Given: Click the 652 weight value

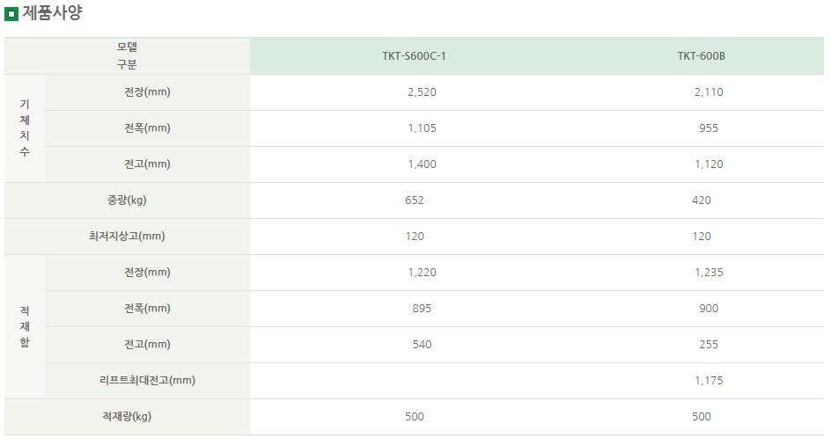Looking at the screenshot, I should (x=415, y=201).
